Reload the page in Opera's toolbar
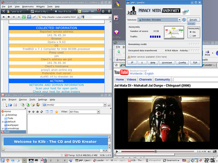The width and height of the screenshot is (218, 163). click(x=24, y=17)
